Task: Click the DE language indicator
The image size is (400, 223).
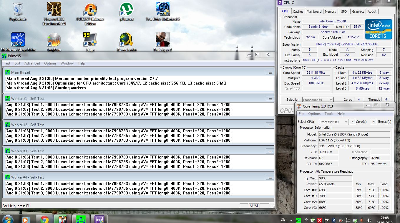Action: tap(283, 220)
